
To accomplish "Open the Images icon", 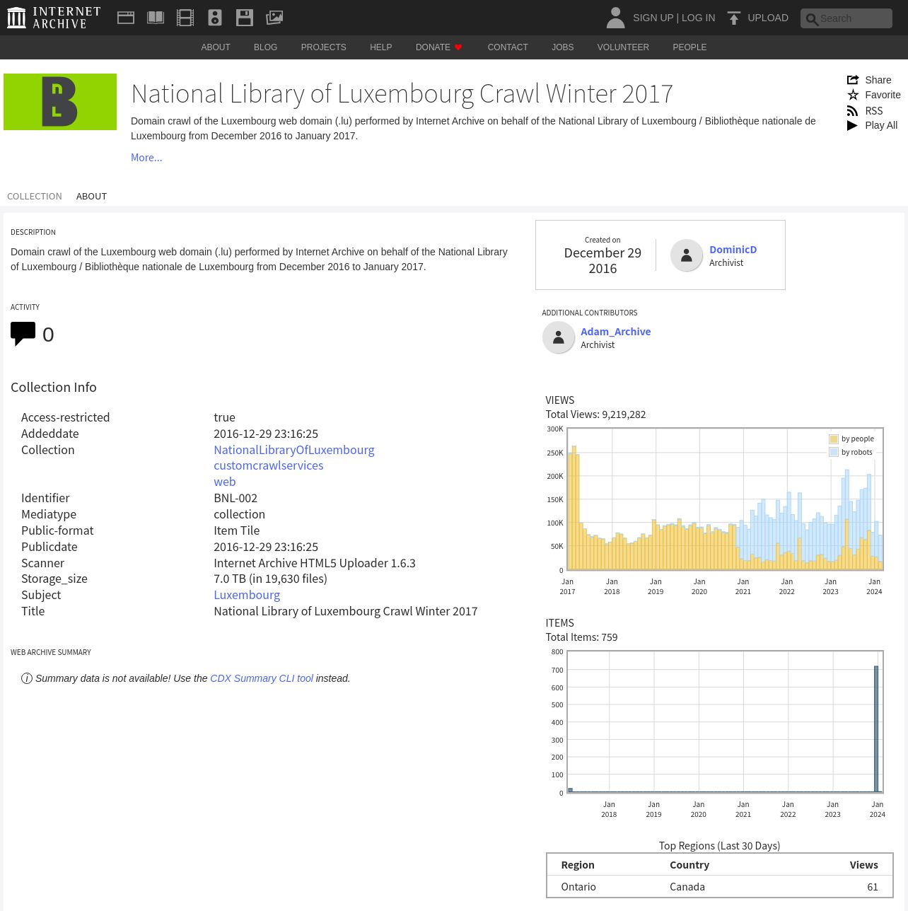I will pyautogui.click(x=274, y=18).
